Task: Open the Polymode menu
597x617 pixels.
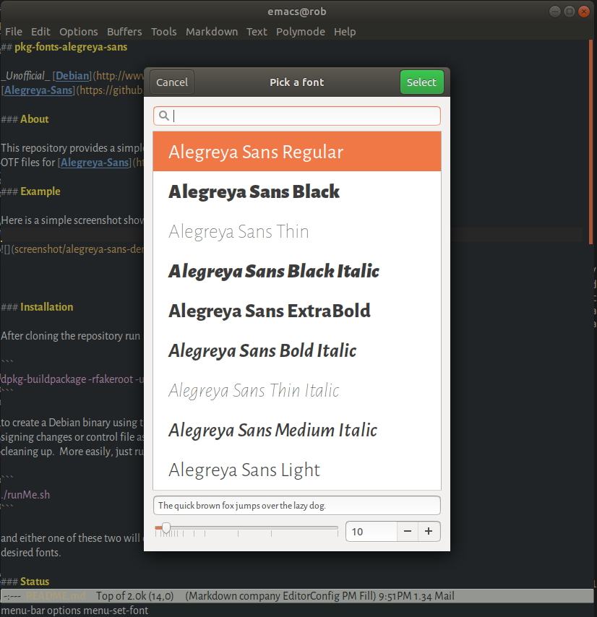Action: (300, 32)
